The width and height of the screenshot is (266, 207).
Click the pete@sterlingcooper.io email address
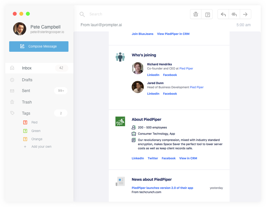pyautogui.click(x=47, y=32)
